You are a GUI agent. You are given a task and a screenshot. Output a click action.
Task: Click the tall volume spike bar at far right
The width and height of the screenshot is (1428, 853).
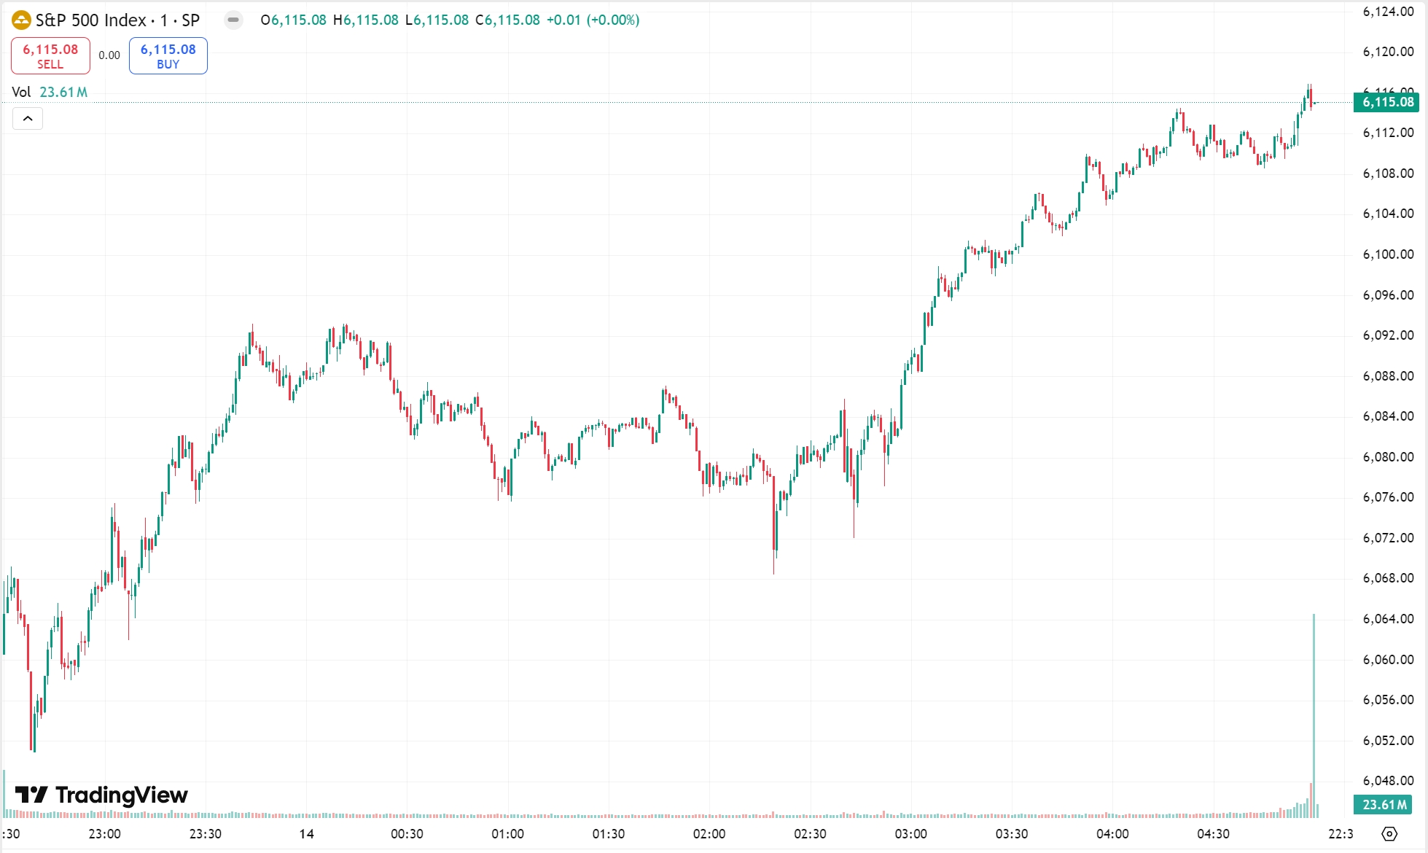pos(1314,714)
